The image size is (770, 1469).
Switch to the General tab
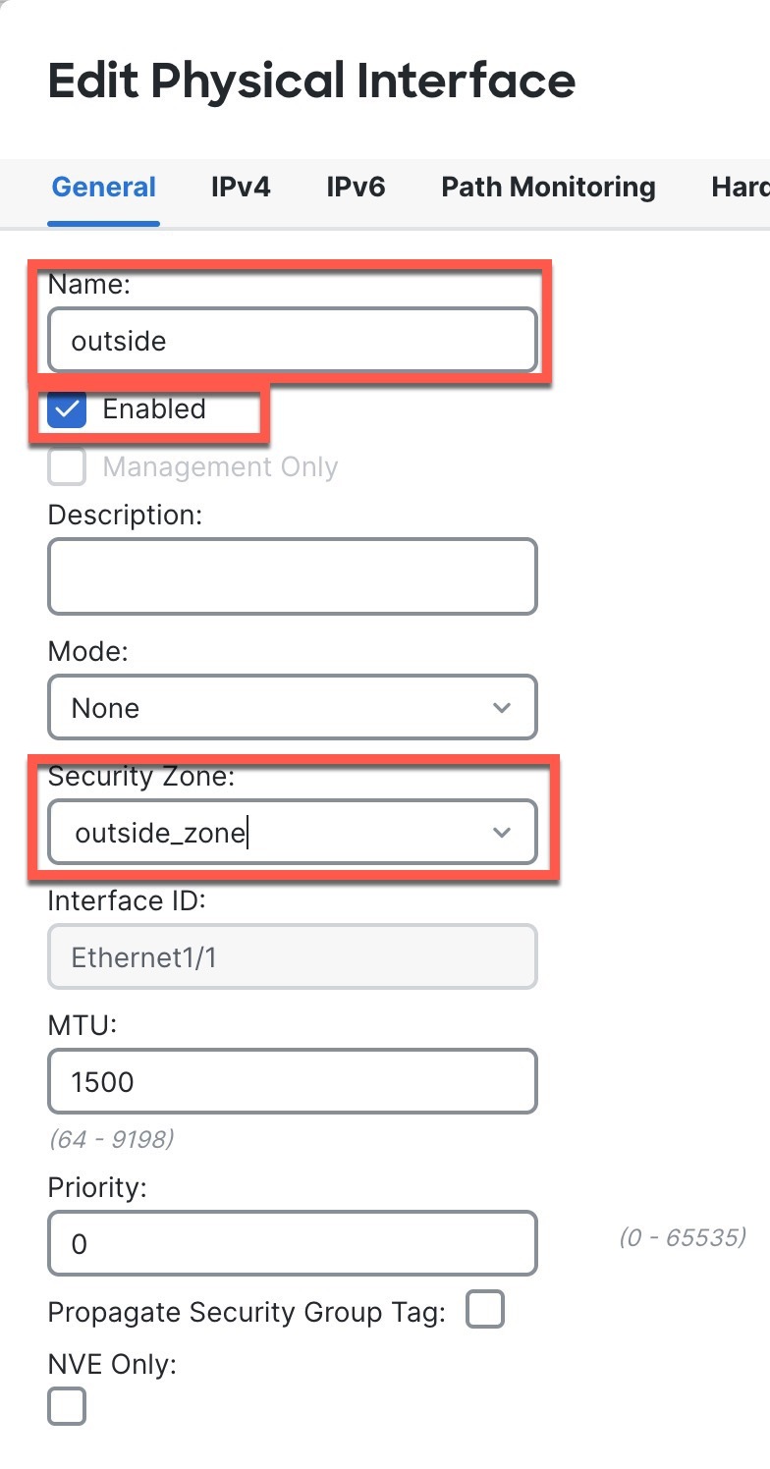[103, 188]
